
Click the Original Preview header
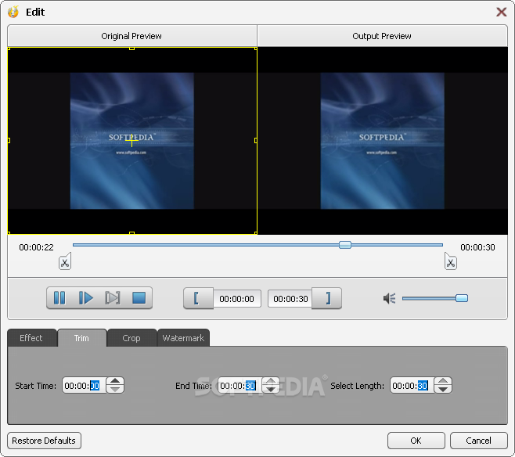(131, 36)
